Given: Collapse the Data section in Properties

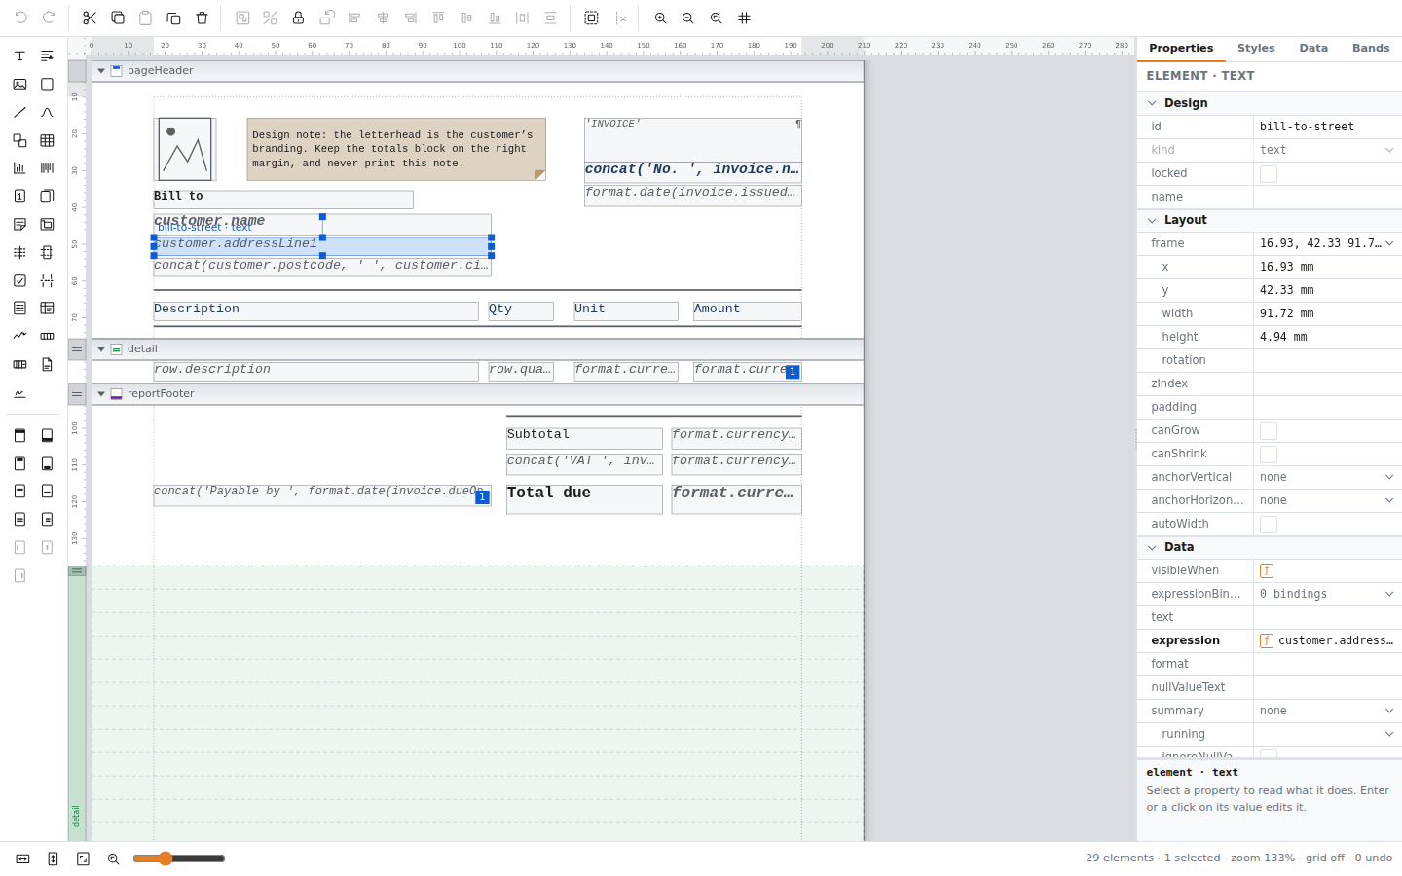Looking at the screenshot, I should (1152, 547).
